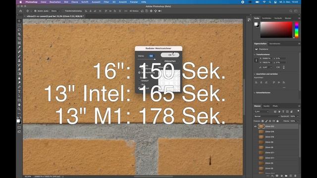Image resolution: width=317 pixels, height=178 pixels.
Task: Open rotation angle dropdown in Transformieren
Action: (271, 67)
